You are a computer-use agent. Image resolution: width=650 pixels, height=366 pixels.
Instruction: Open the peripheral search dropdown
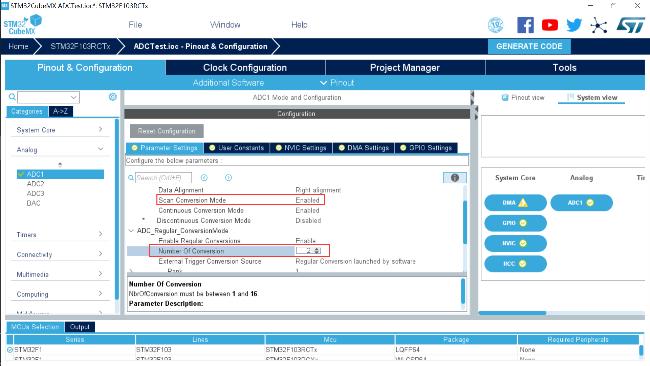(73, 97)
